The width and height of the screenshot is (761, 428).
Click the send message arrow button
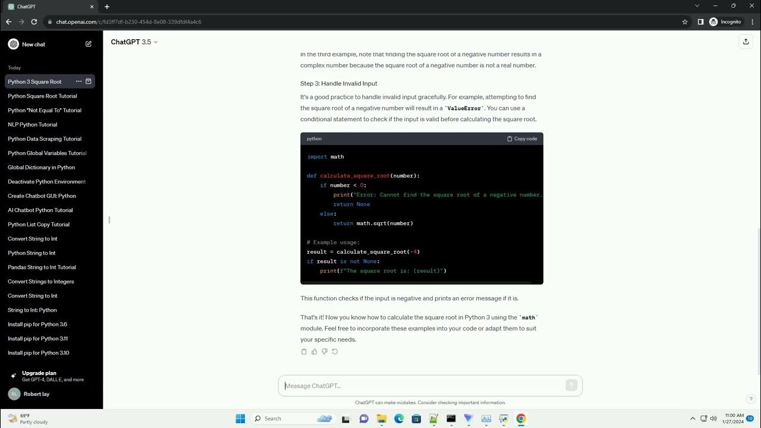571,385
